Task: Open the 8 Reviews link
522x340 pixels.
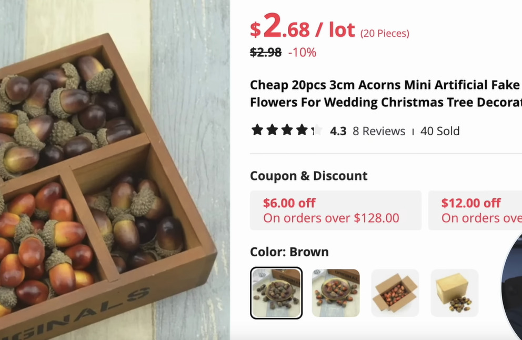Action: click(x=379, y=131)
